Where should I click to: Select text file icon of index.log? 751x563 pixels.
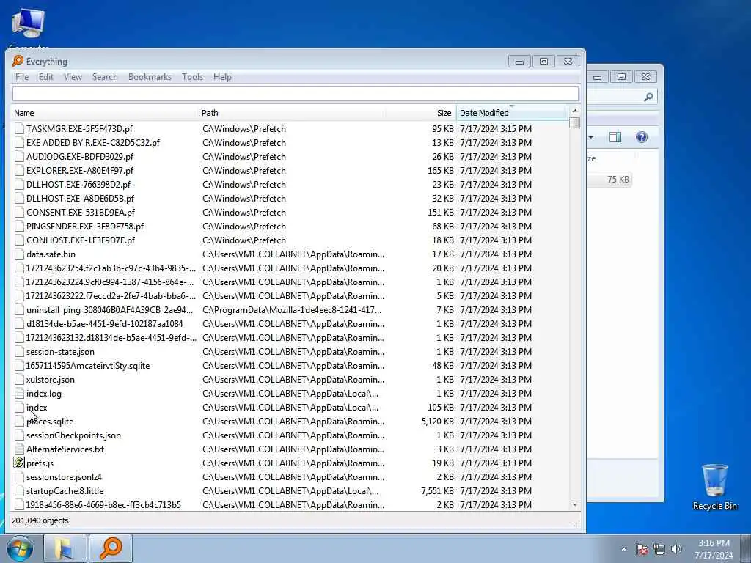tap(19, 394)
